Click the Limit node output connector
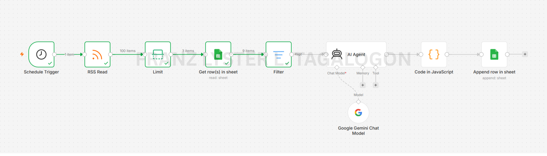The image size is (547, 156). (171, 54)
